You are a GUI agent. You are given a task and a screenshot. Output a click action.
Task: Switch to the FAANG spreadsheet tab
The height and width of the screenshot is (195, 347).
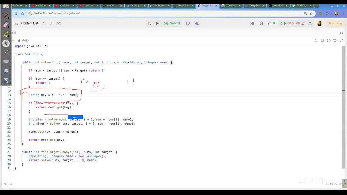point(301,5)
